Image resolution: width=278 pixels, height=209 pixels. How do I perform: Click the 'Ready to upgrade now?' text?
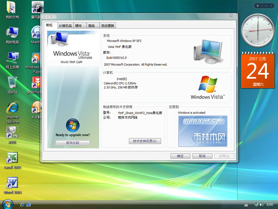[73, 135]
